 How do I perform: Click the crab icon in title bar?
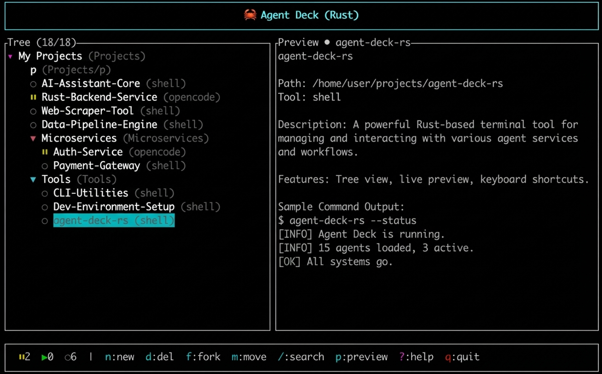[x=250, y=15]
